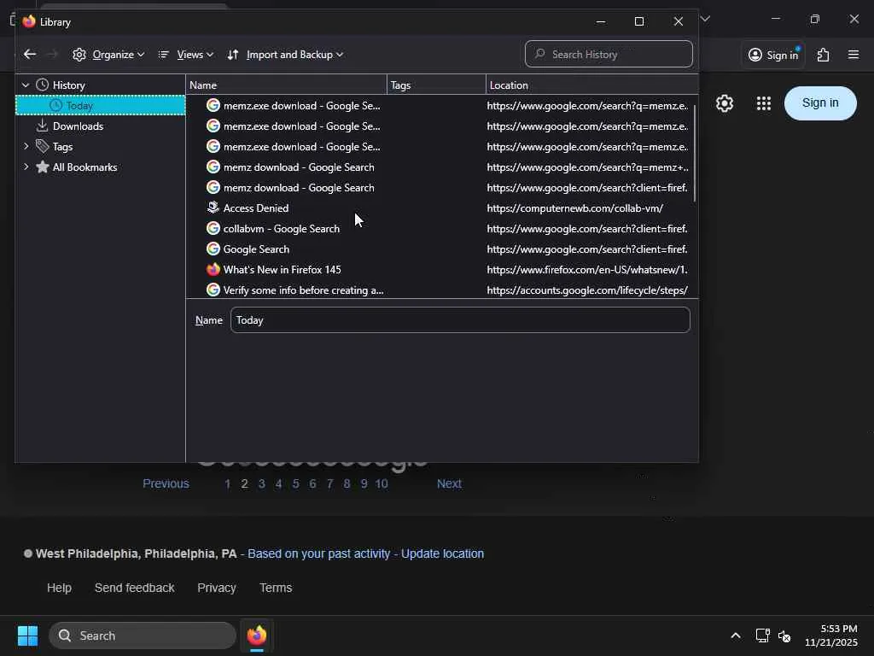Sort by the Name column header

click(287, 85)
